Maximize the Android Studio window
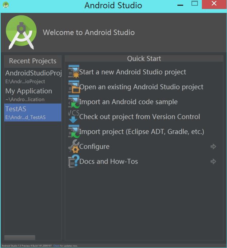The height and width of the screenshot is (248, 227). 195,4
